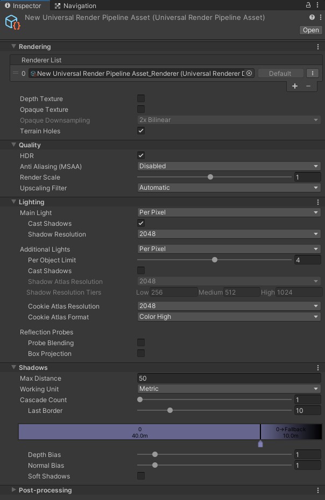Open the Anti Aliasing (MSAA) dropdown

229,166
